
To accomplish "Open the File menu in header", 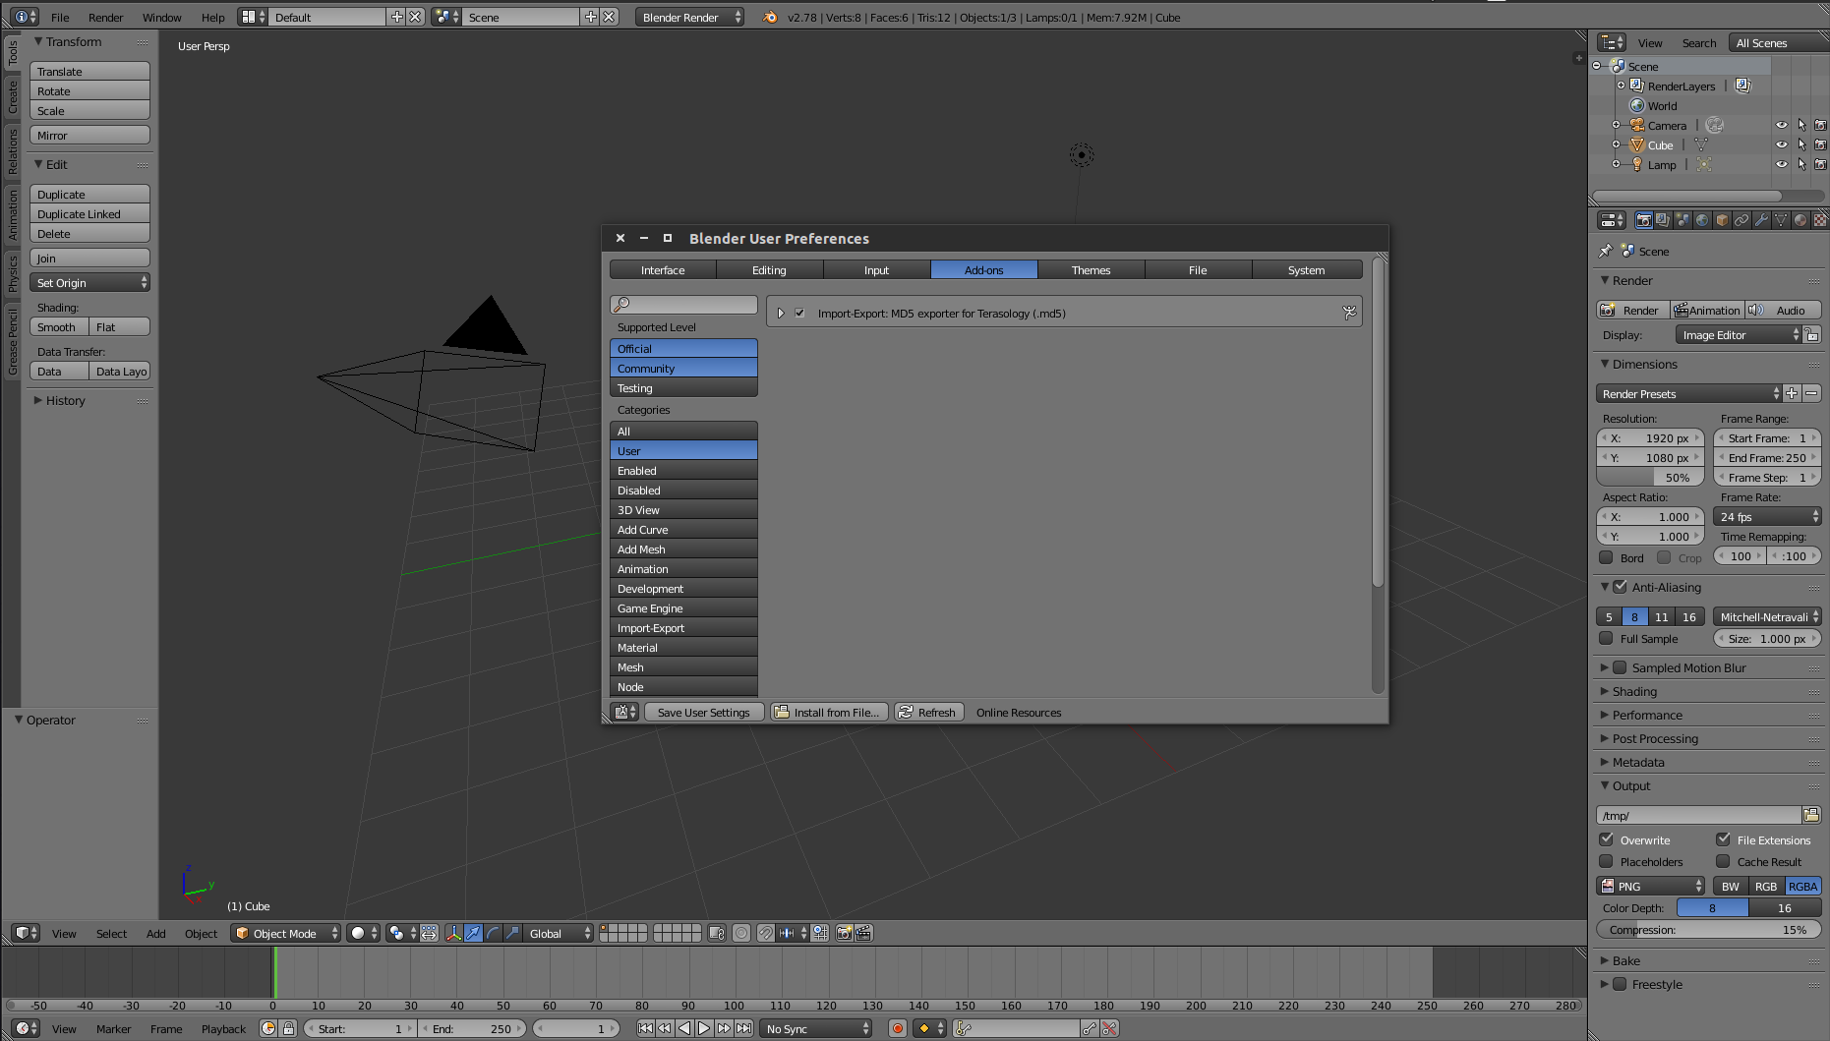I will 60,17.
